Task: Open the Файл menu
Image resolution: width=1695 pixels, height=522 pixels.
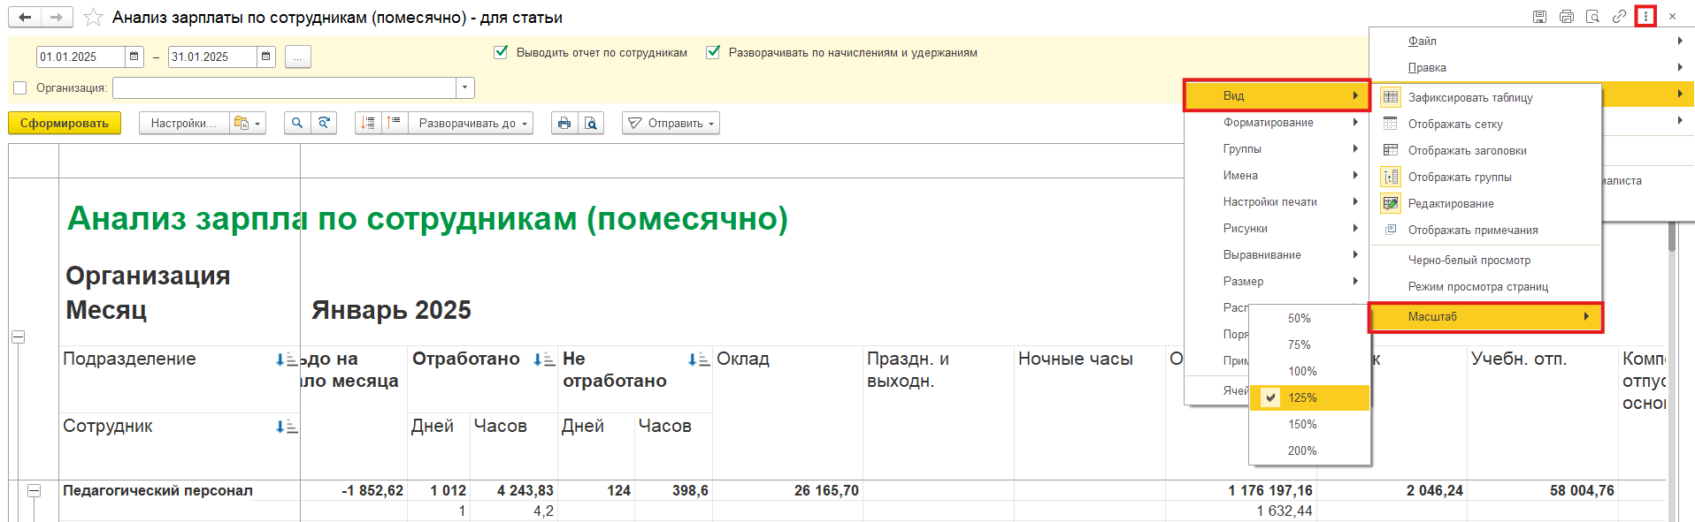Action: point(1533,41)
